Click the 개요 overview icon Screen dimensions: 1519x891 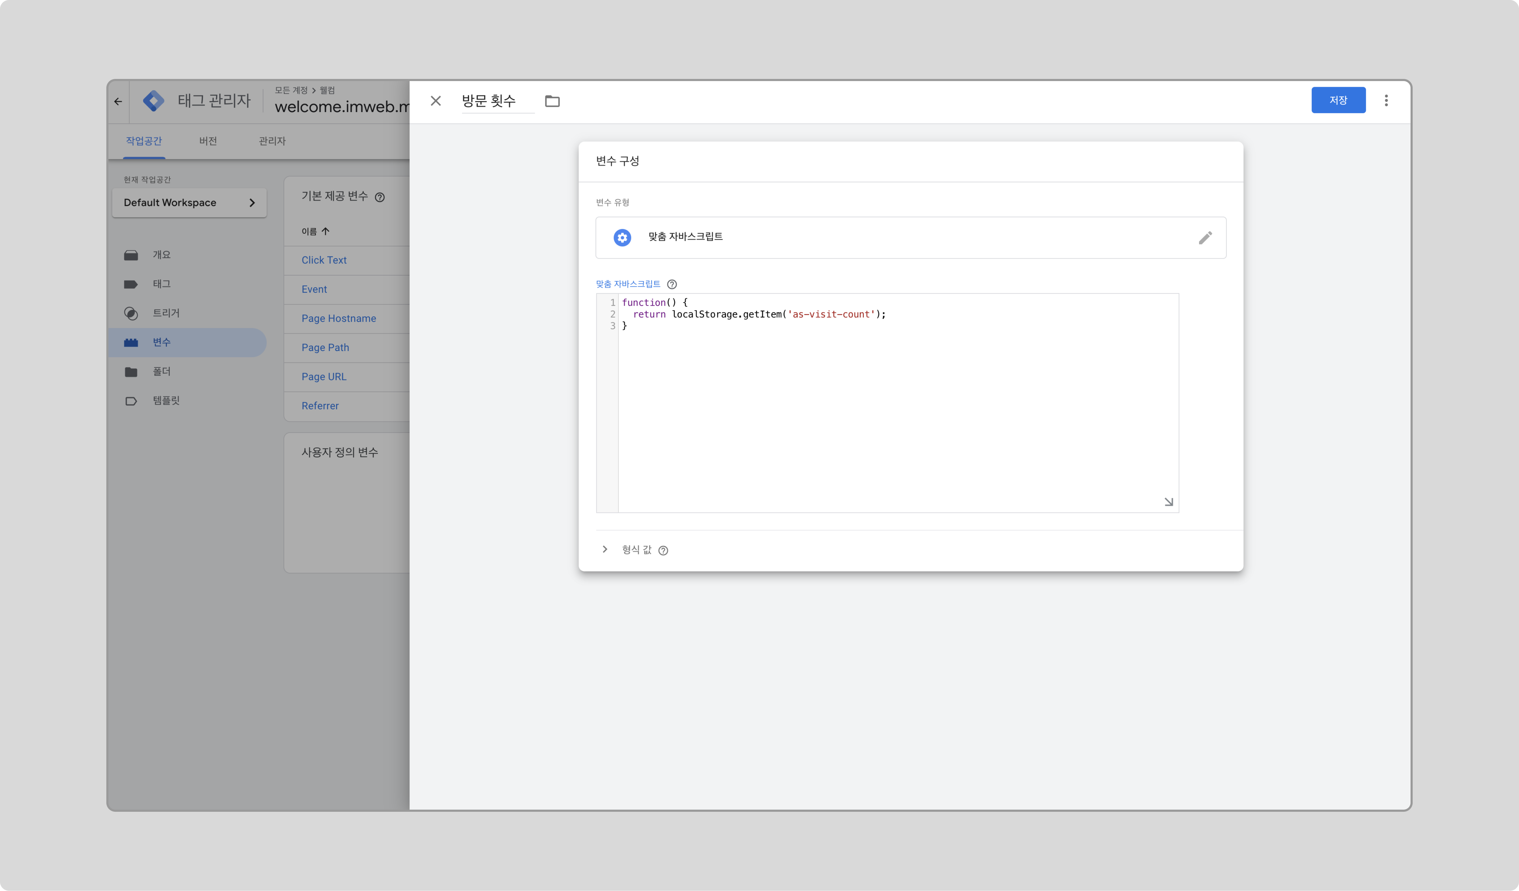click(x=131, y=255)
